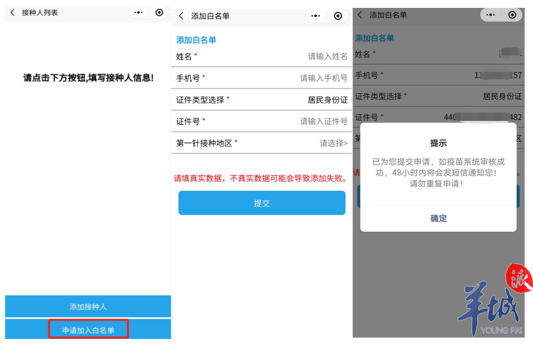Image resolution: width=533 pixels, height=351 pixels.
Task: Click the 羊城派 Young Pai watermark logo
Action: (x=494, y=300)
